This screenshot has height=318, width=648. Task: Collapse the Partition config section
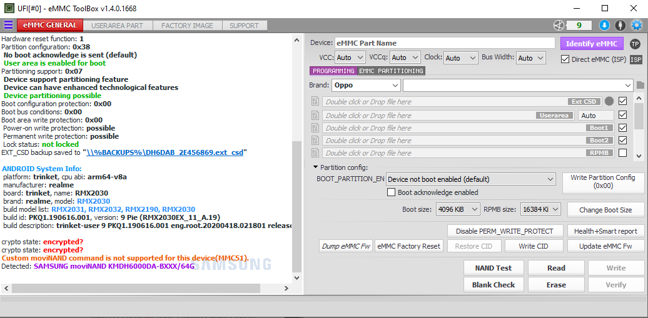point(316,167)
